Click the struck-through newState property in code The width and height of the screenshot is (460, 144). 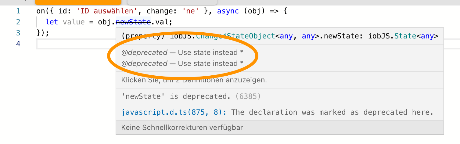(133, 22)
